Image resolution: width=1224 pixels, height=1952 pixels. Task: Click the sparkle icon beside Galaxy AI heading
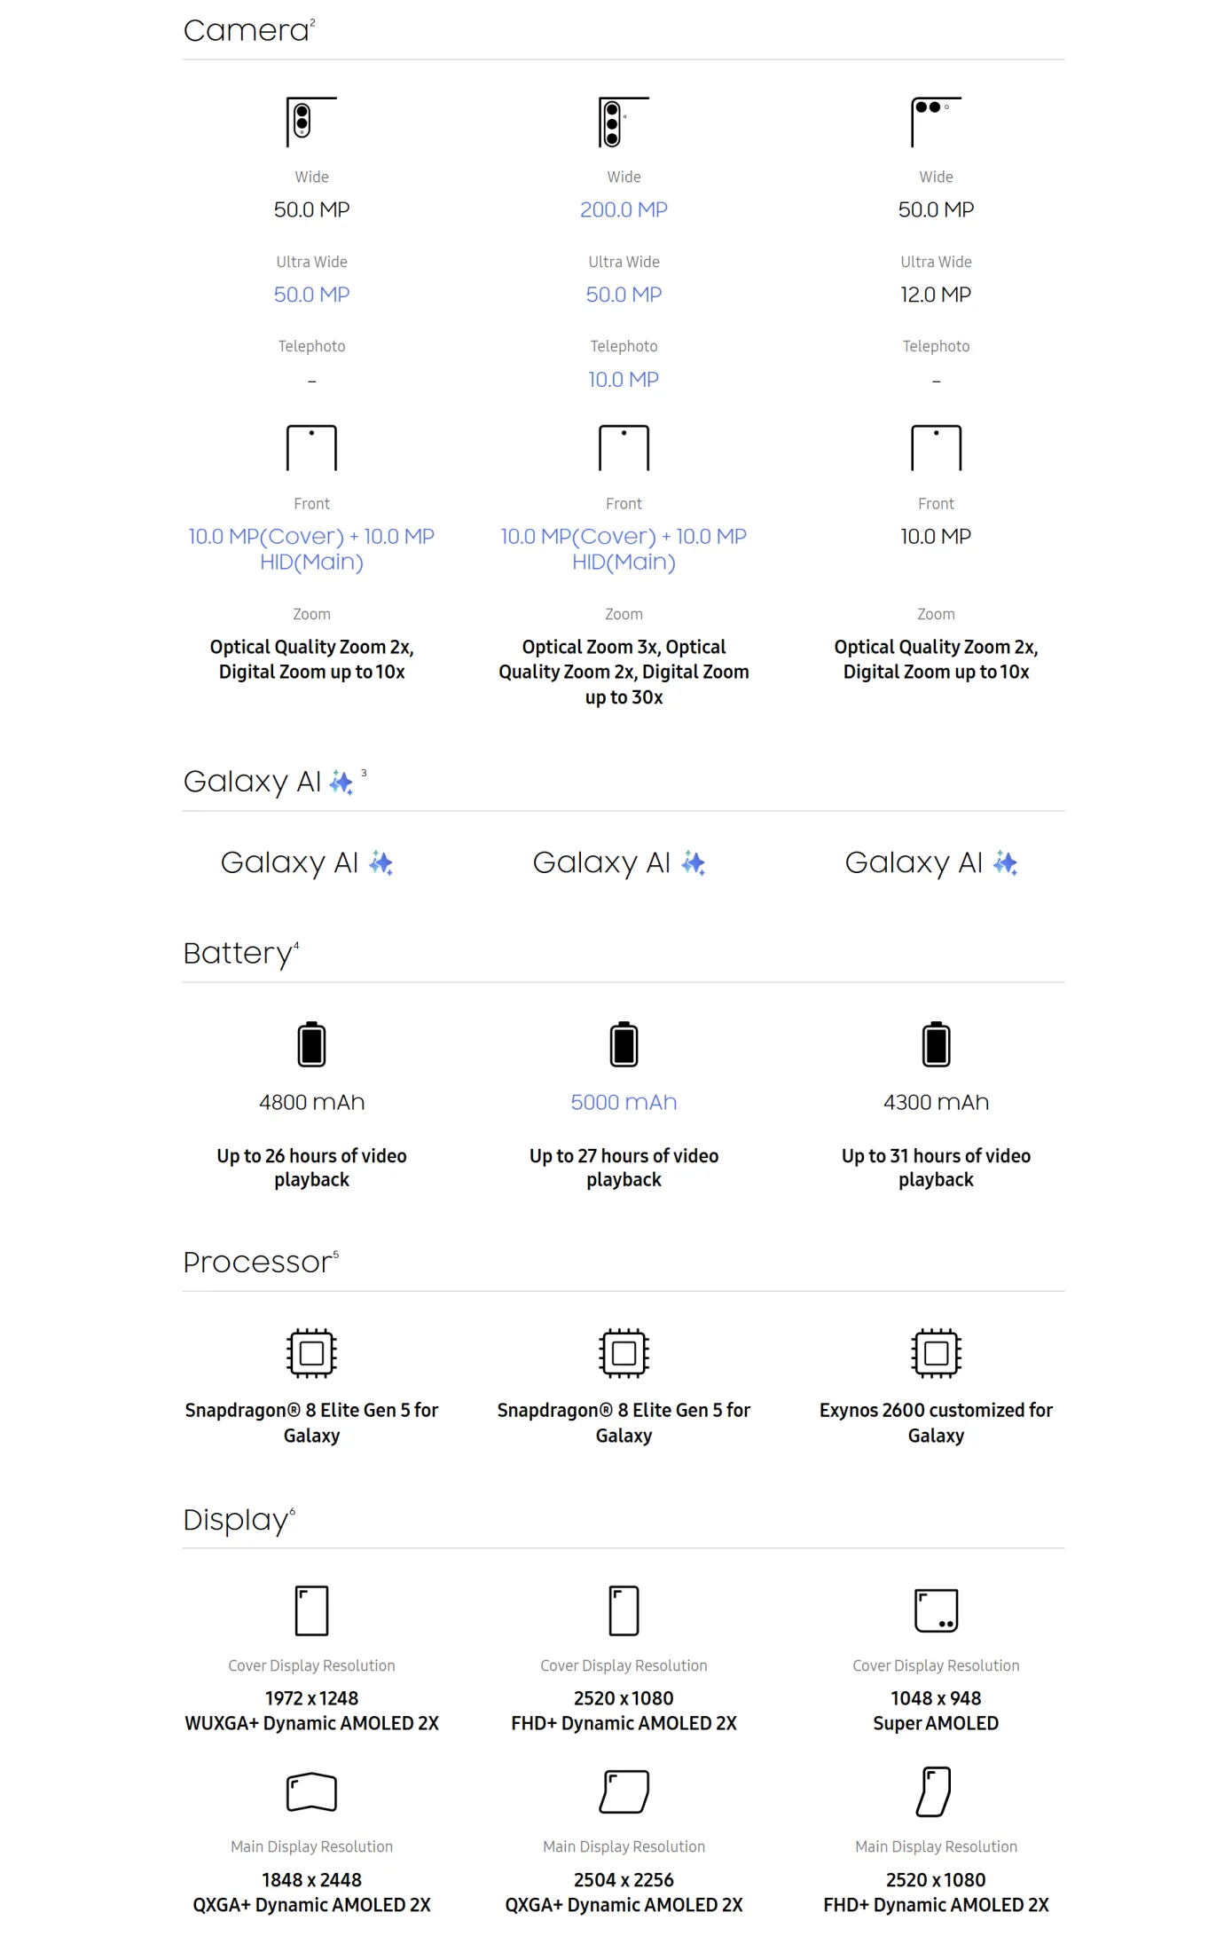341,783
